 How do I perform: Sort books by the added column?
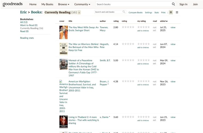point(164,21)
